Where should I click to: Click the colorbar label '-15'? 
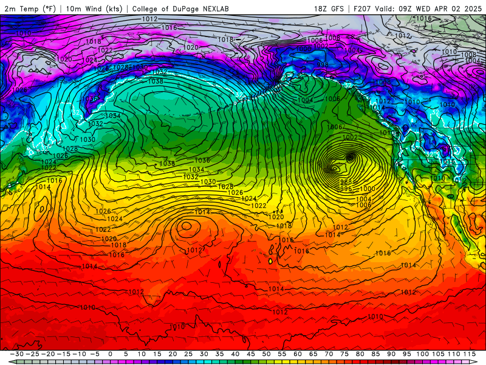(x=64, y=354)
